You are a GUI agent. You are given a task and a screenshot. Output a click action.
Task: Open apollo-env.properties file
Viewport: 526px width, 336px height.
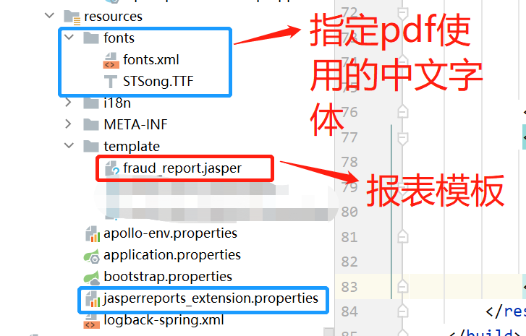(x=171, y=233)
